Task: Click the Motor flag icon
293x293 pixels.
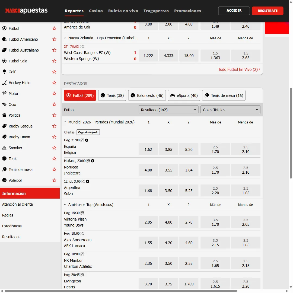Action: [4, 93]
